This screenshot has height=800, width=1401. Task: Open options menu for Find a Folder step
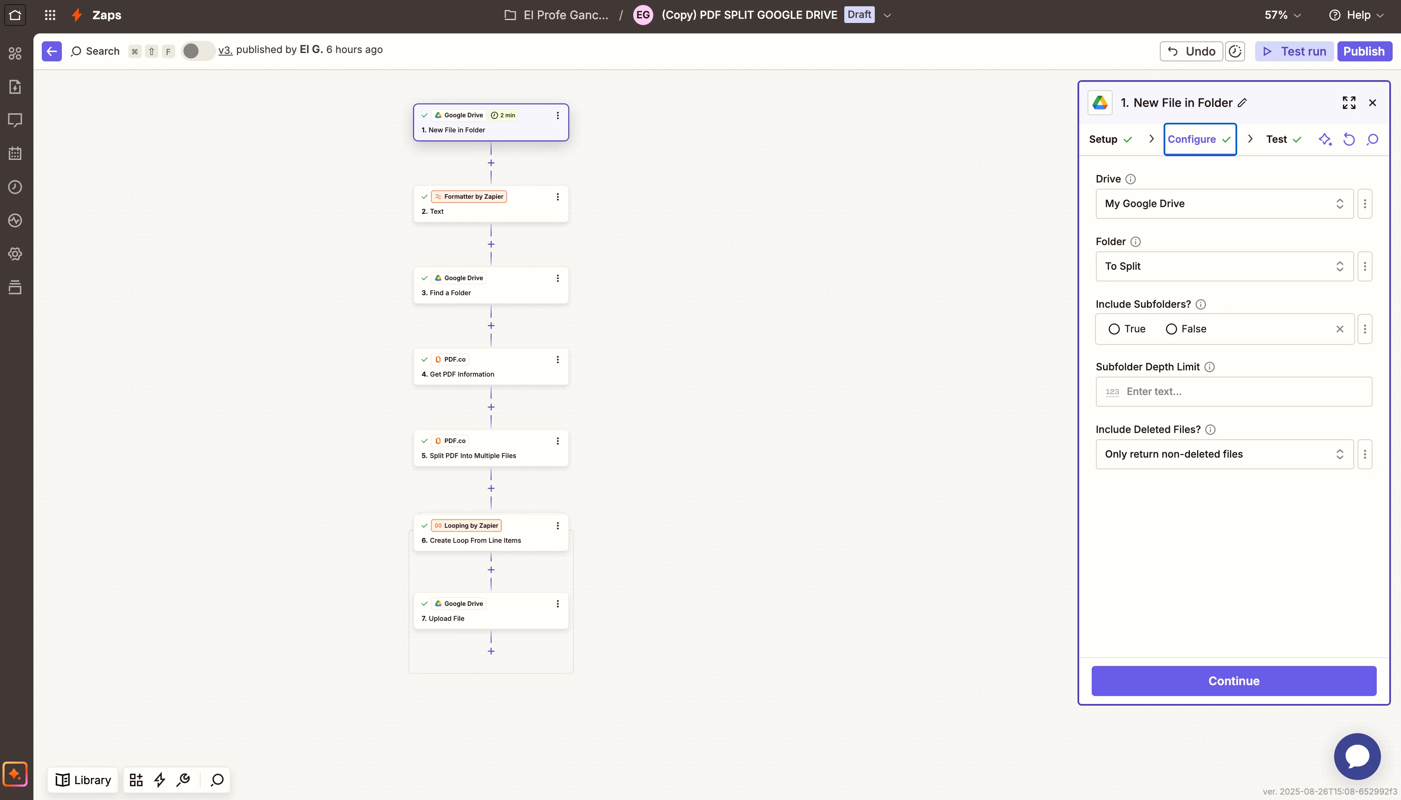coord(558,278)
